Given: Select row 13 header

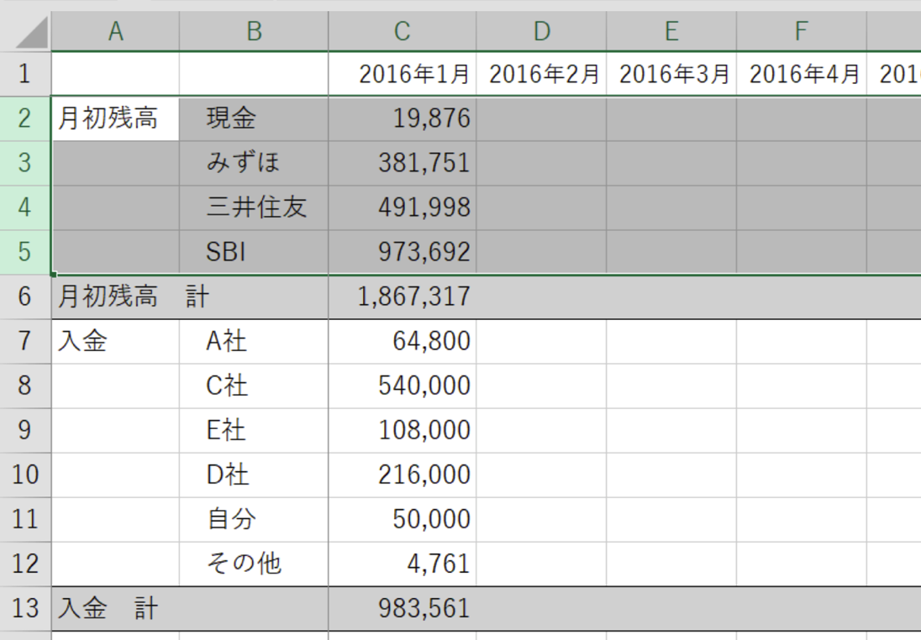Looking at the screenshot, I should 25,608.
